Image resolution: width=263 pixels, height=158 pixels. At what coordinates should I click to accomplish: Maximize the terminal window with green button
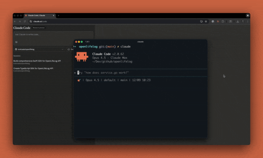point(82,42)
